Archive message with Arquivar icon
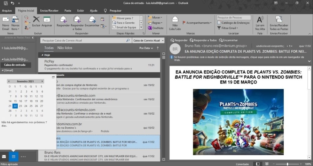Image resolution: width=313 pixels, height=166 pixels. pos(47,22)
